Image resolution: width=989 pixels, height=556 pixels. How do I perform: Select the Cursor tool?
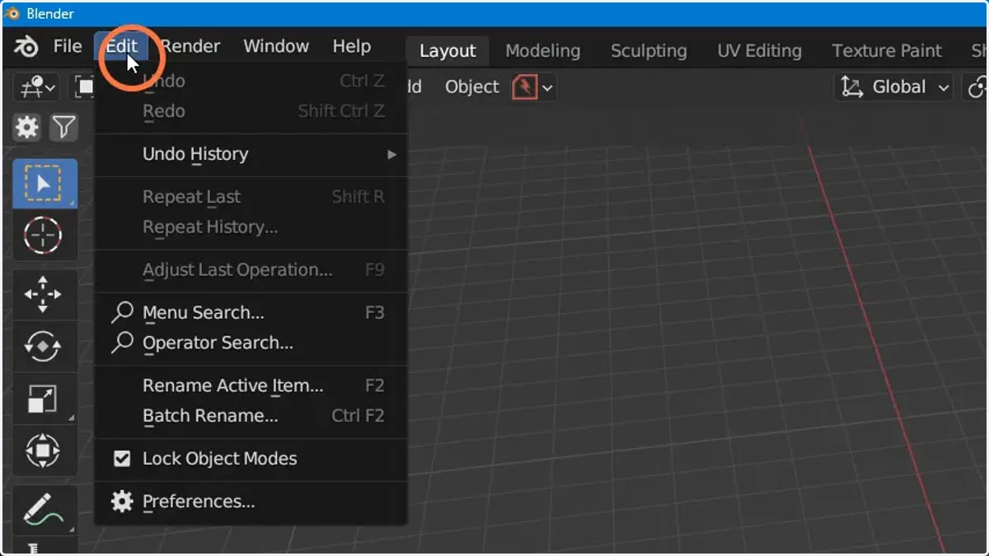(x=45, y=235)
